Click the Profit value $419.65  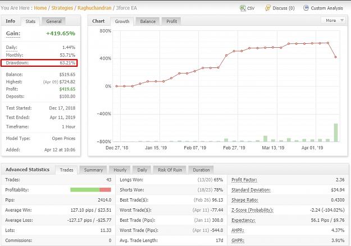click(x=67, y=89)
